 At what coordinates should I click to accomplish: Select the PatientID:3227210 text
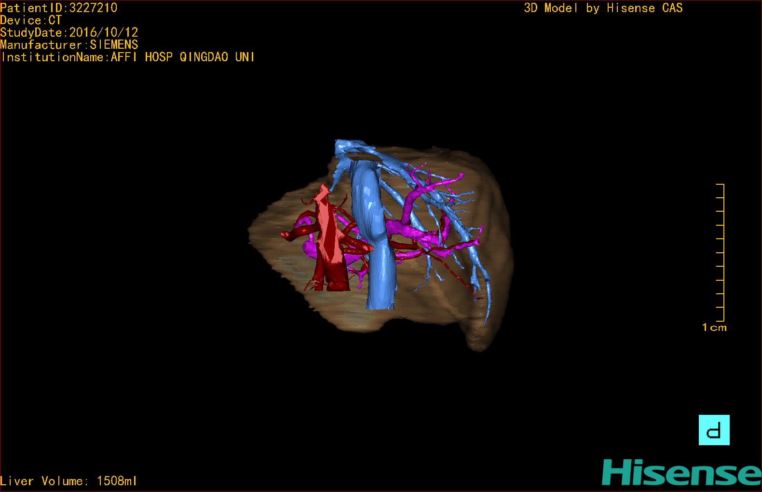[58, 8]
